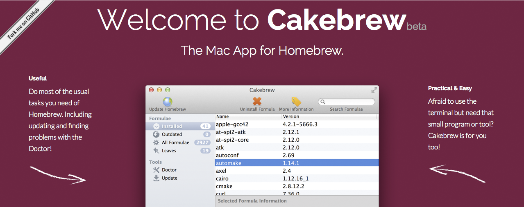
Task: Select the highlighted automake row
Action: [x=297, y=163]
